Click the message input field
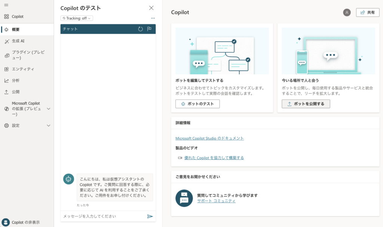This screenshot has width=383, height=227. [x=103, y=216]
